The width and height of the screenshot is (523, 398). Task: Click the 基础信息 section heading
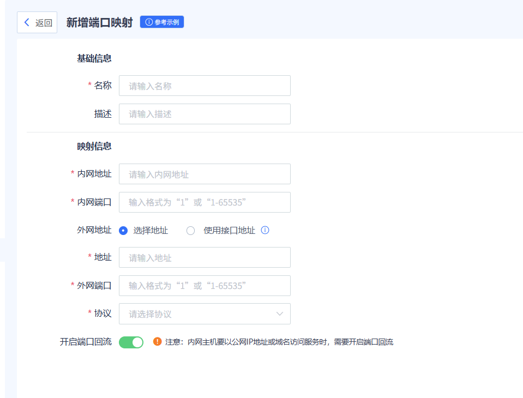tap(94, 58)
